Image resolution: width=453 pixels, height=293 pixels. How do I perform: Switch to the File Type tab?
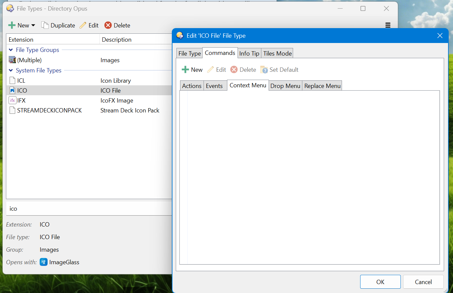click(189, 54)
